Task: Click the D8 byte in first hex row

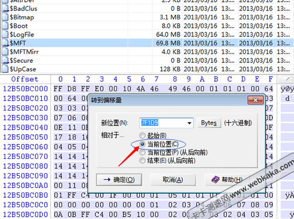Action: click(x=72, y=89)
